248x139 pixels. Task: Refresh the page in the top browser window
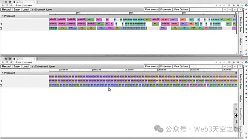pyautogui.click(x=7, y=5)
